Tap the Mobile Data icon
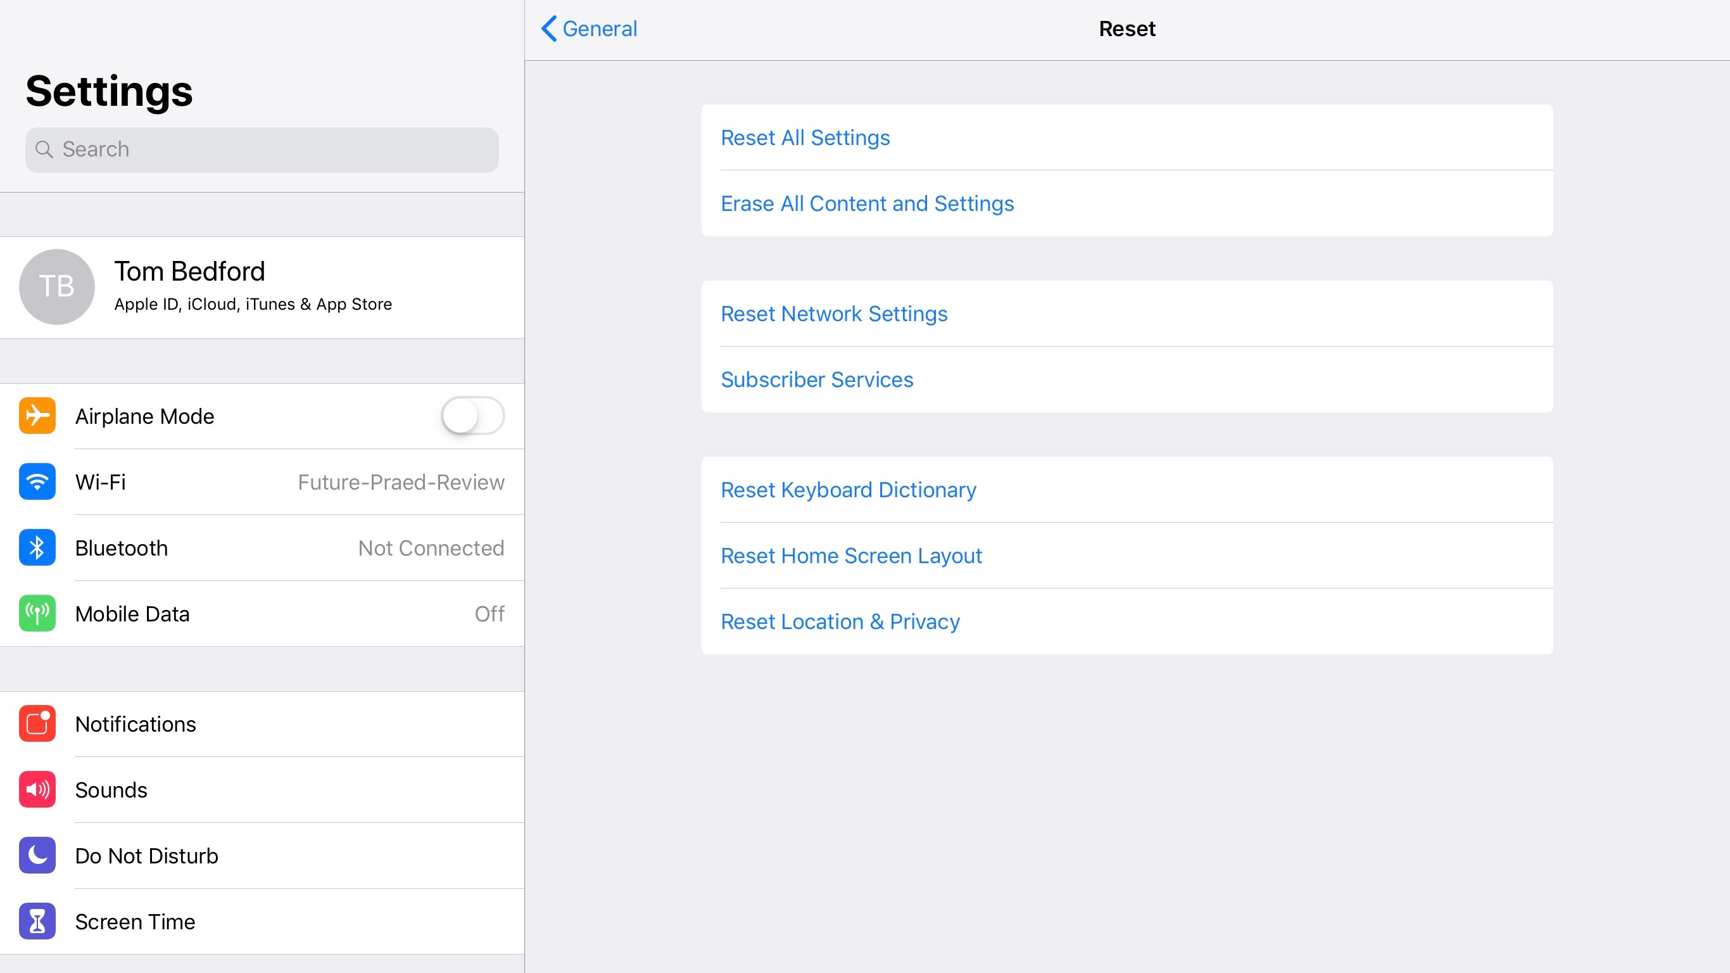This screenshot has width=1730, height=973. (38, 613)
